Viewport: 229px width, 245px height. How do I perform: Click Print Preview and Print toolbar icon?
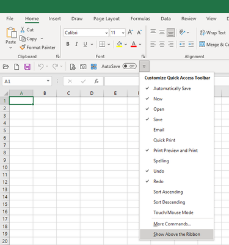73,67
